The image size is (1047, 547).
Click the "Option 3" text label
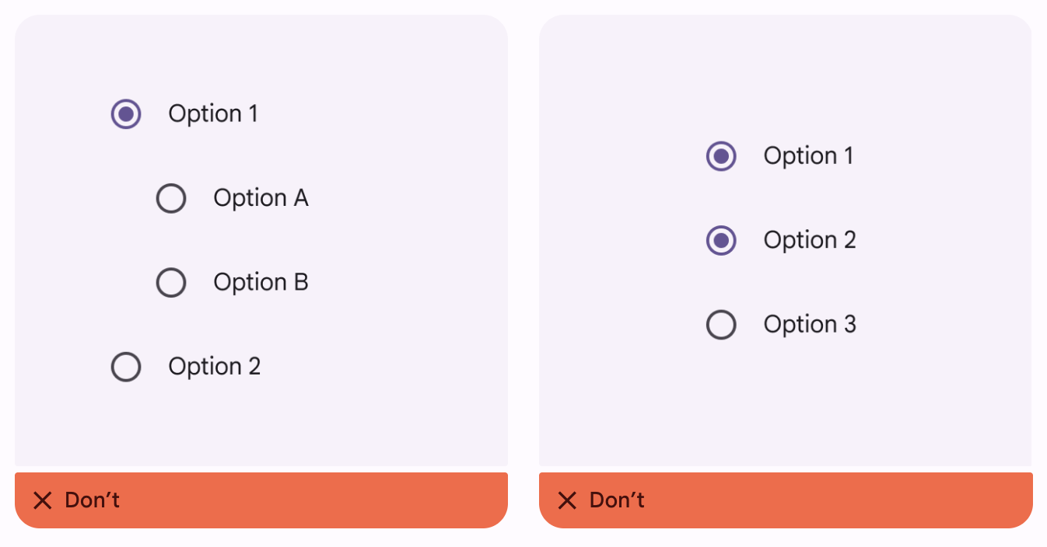tap(810, 324)
